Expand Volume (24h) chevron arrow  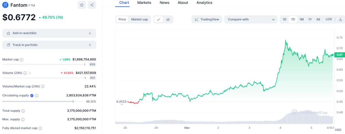point(30,73)
